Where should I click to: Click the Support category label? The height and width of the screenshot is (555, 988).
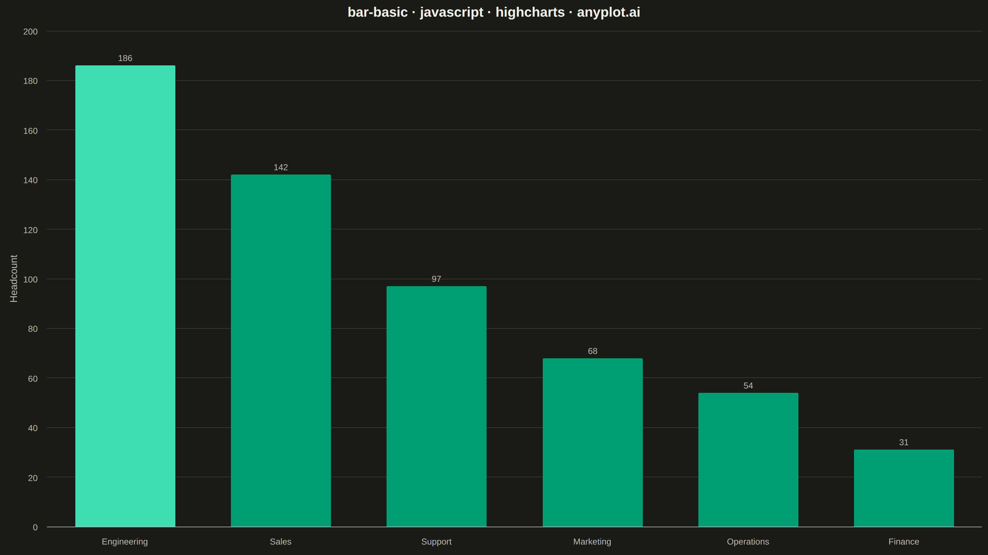click(x=437, y=542)
